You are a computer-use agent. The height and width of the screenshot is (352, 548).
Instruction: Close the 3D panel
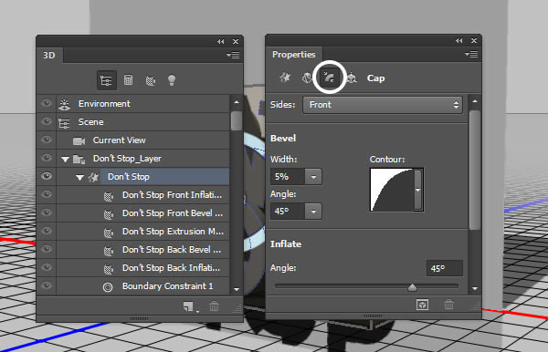pyautogui.click(x=236, y=42)
